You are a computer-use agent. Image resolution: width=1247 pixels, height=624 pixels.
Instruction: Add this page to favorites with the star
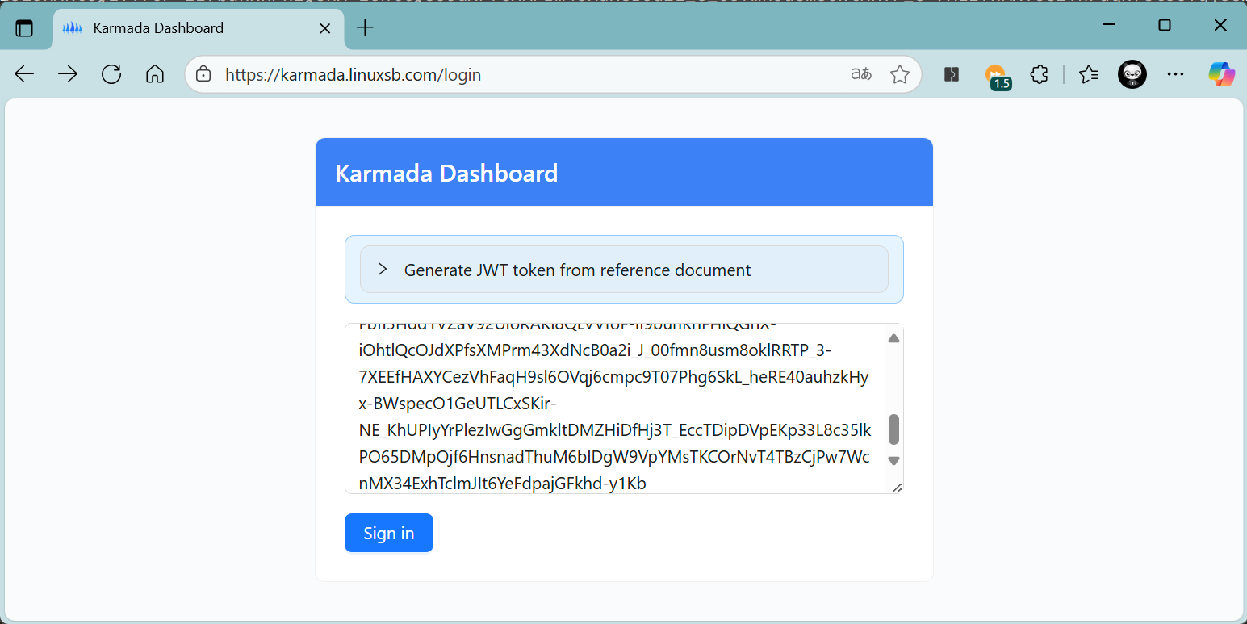pos(900,75)
